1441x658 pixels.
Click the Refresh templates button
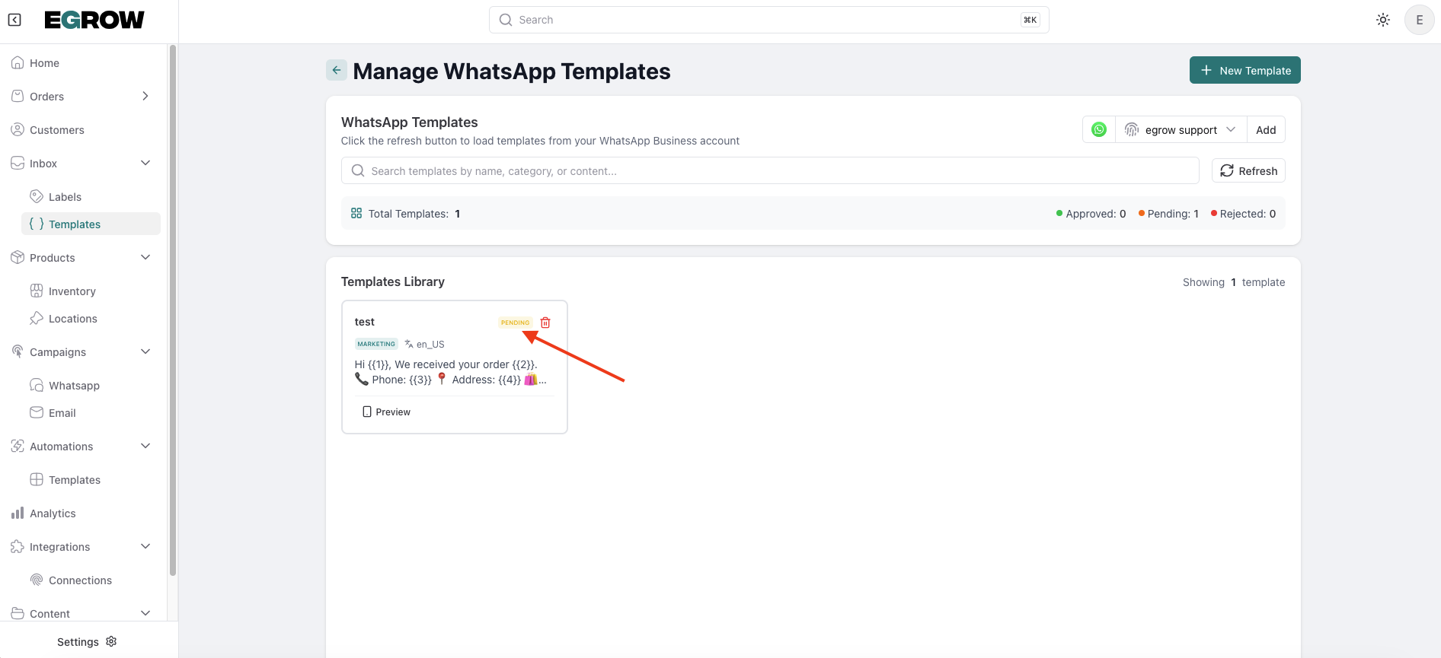pyautogui.click(x=1248, y=171)
